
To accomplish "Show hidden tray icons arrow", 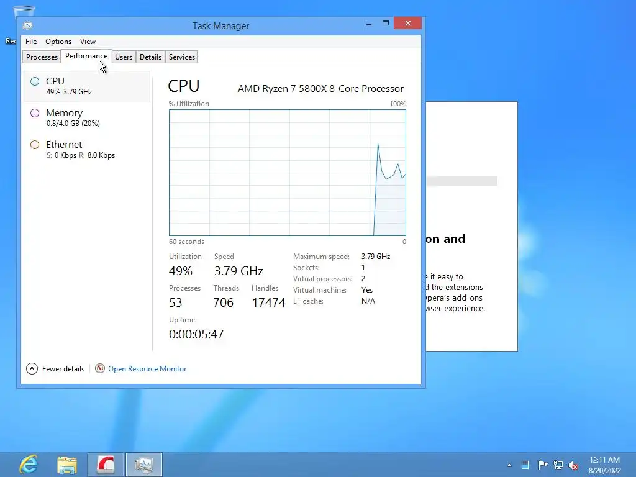I will [x=509, y=465].
